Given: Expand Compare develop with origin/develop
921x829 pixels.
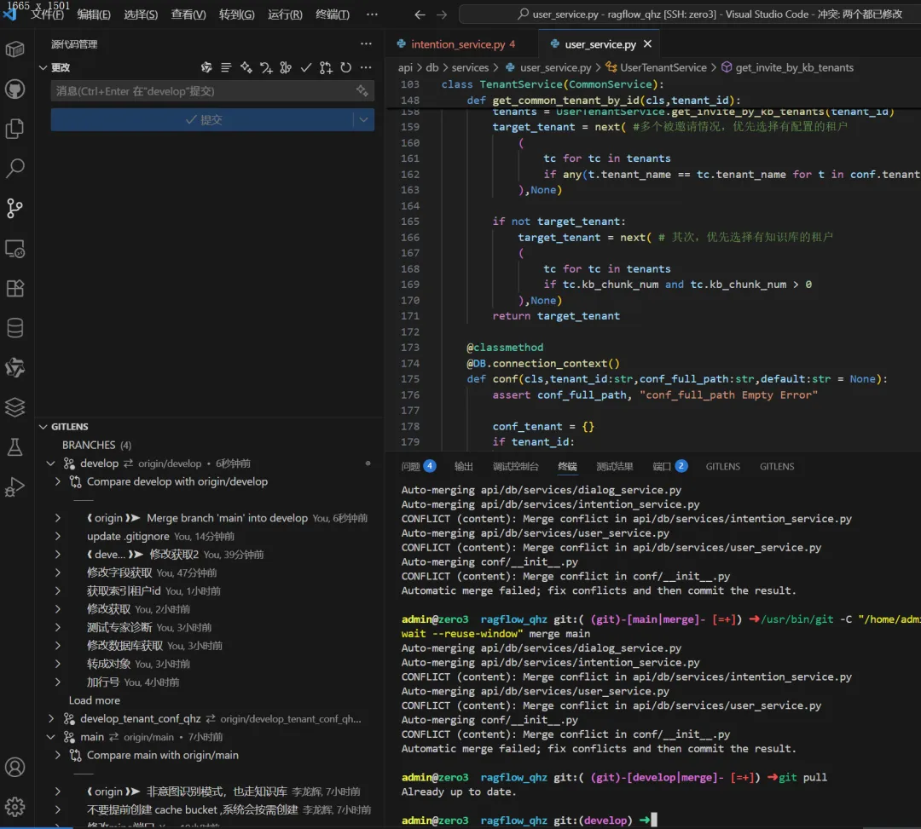Looking at the screenshot, I should coord(58,481).
